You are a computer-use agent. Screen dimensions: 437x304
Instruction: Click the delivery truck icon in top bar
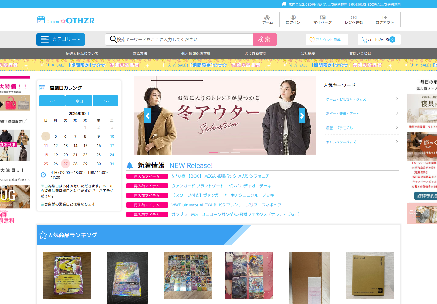tap(284, 4)
